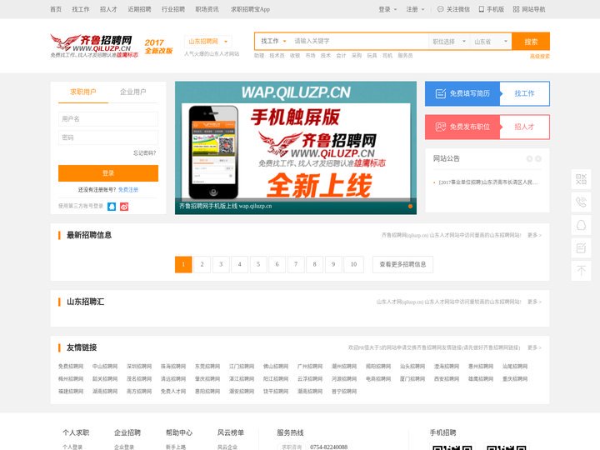Click 更多 in 山东招聘汇 header
The height and width of the screenshot is (450, 600).
534,302
